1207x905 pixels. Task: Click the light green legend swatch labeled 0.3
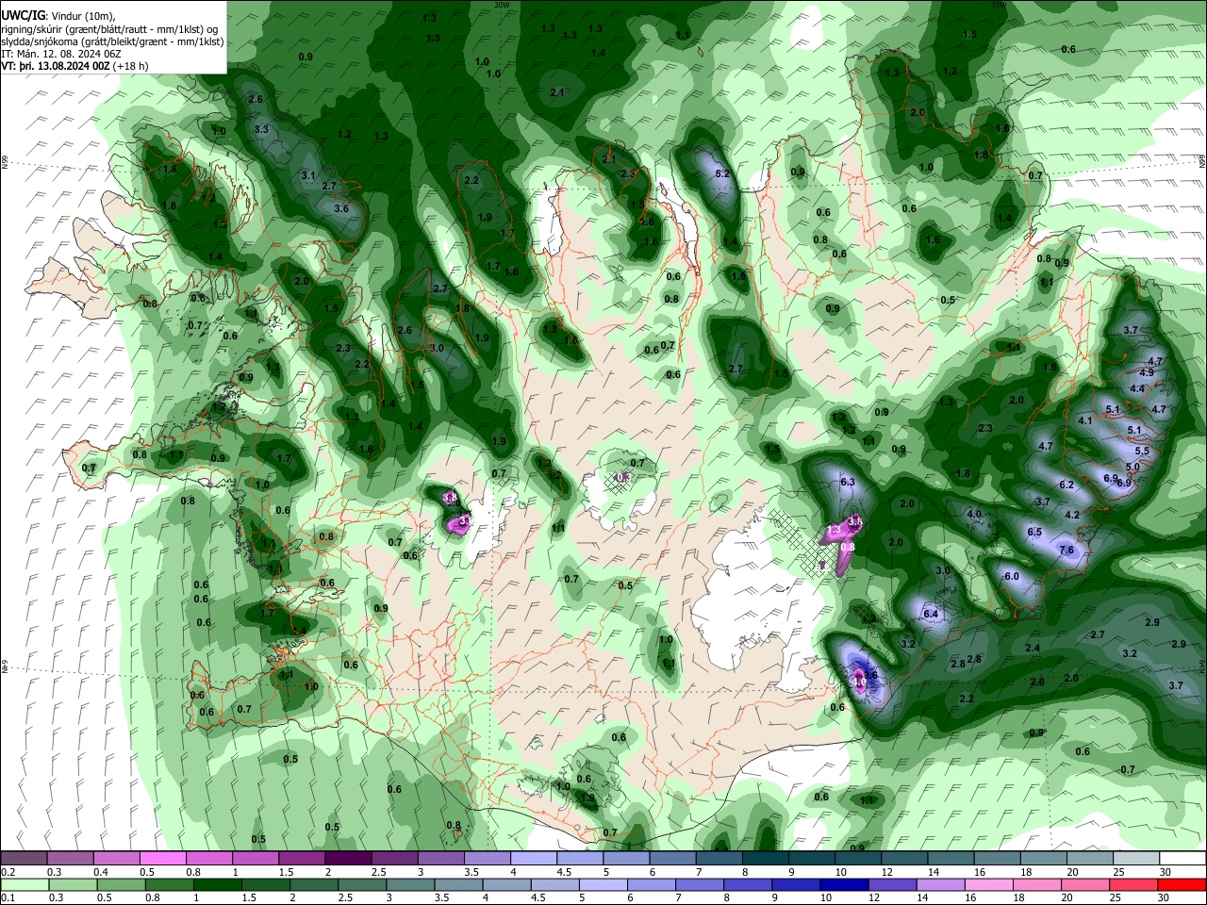click(72, 885)
